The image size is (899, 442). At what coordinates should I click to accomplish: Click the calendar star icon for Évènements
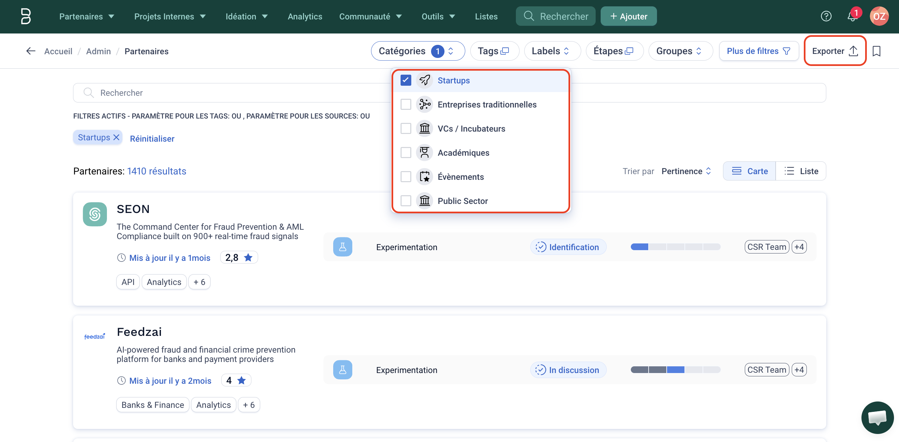point(424,176)
